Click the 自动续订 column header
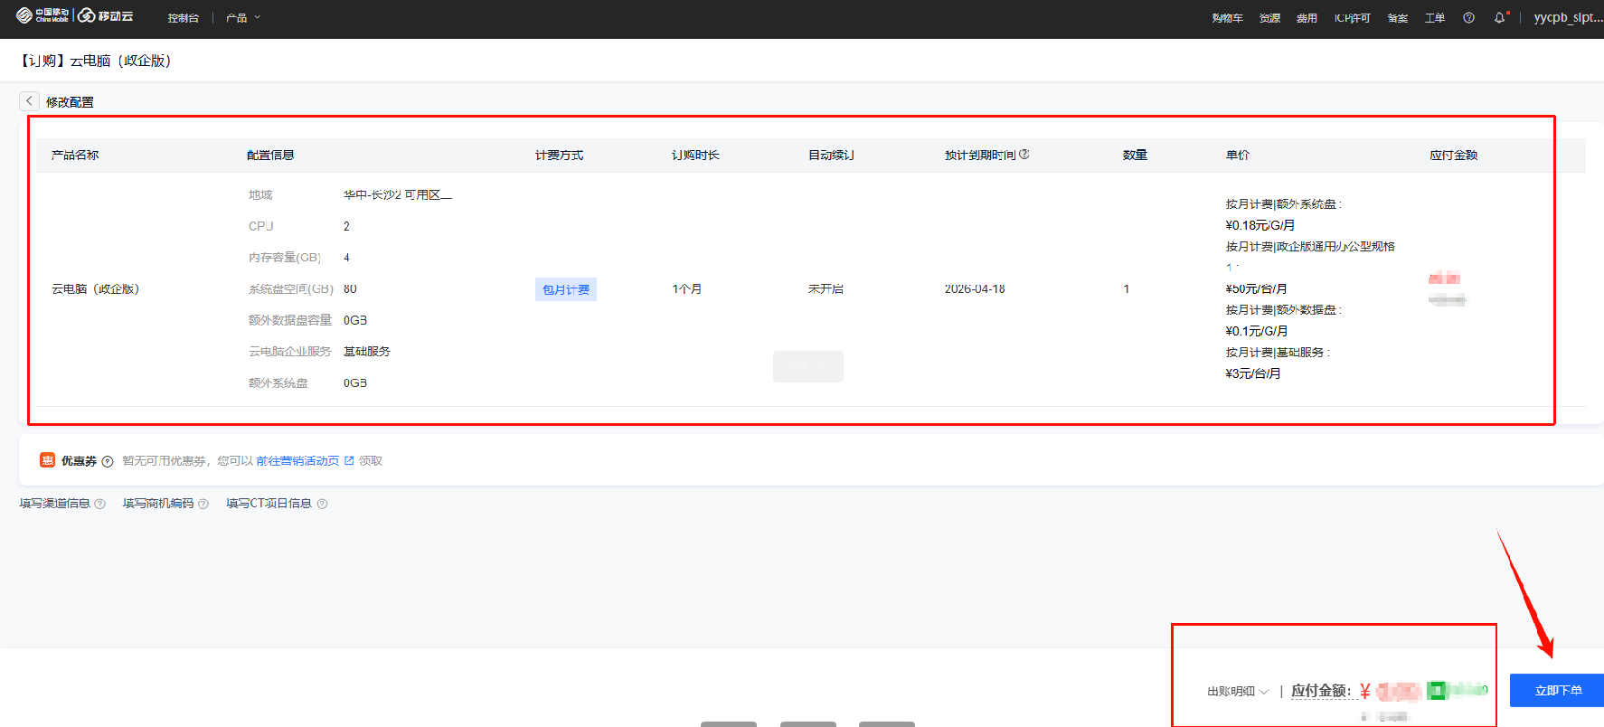The image size is (1604, 727). pos(831,156)
